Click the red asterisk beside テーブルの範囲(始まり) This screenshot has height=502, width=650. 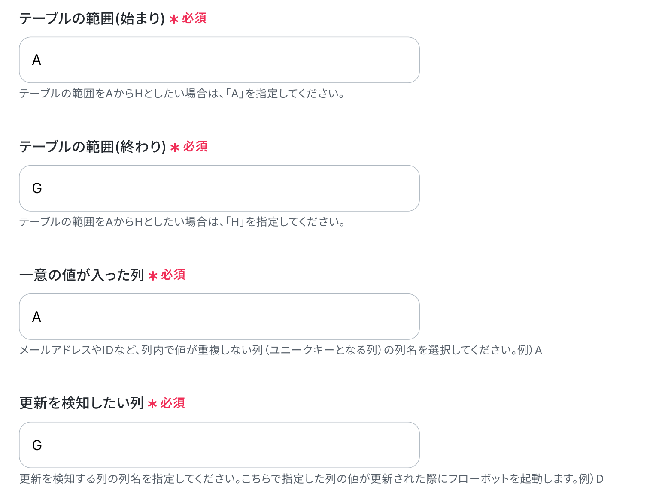[x=174, y=20]
